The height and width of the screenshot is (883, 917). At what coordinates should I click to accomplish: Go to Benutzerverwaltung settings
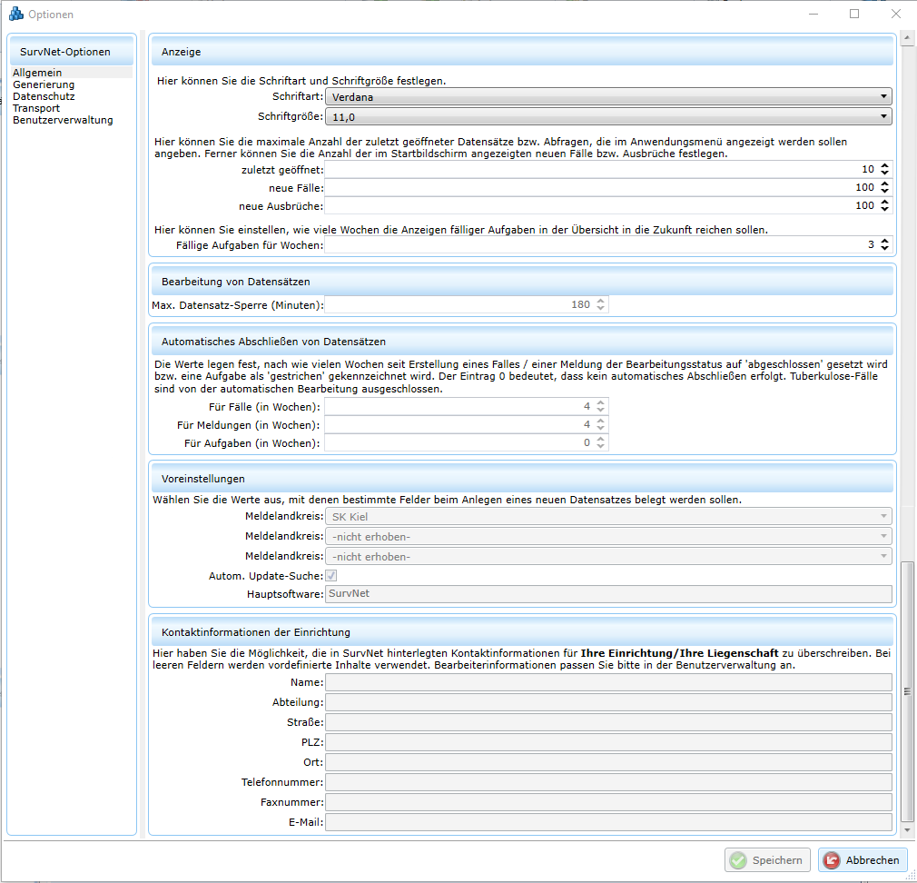tap(63, 120)
